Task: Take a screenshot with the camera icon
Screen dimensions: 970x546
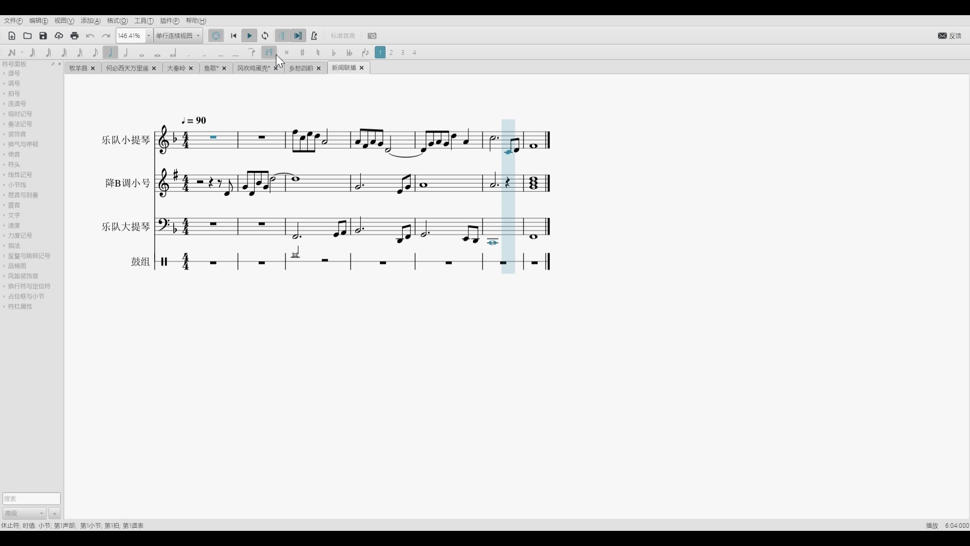Action: click(x=372, y=36)
